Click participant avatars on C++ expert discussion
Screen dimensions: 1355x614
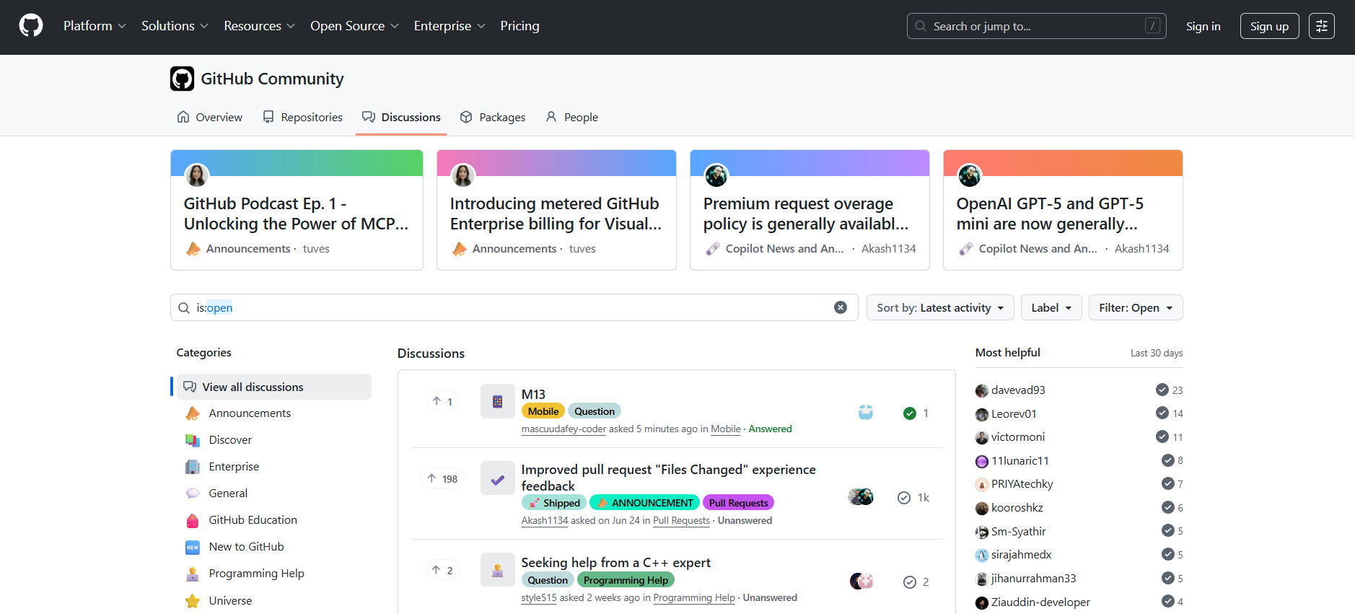click(861, 582)
